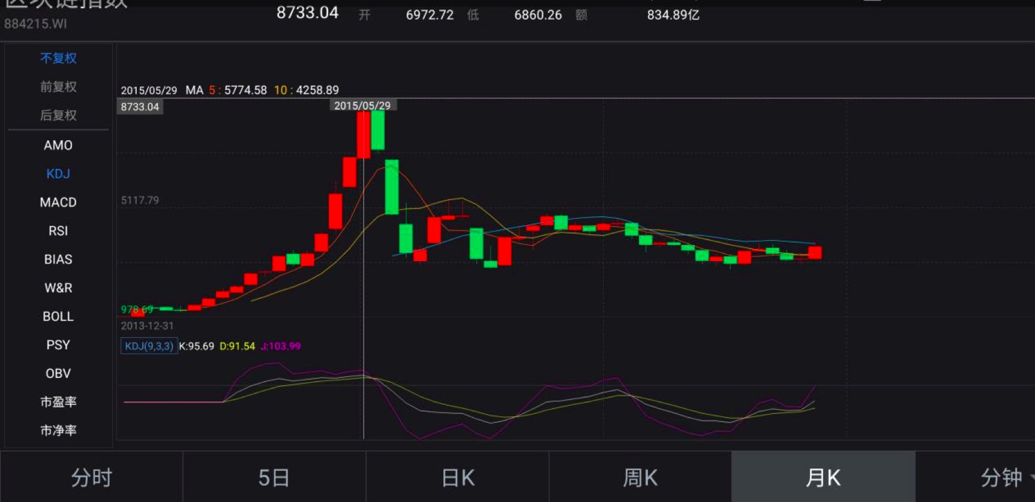Image resolution: width=1035 pixels, height=502 pixels.
Task: Click the opening value 6972.72
Action: click(x=430, y=15)
